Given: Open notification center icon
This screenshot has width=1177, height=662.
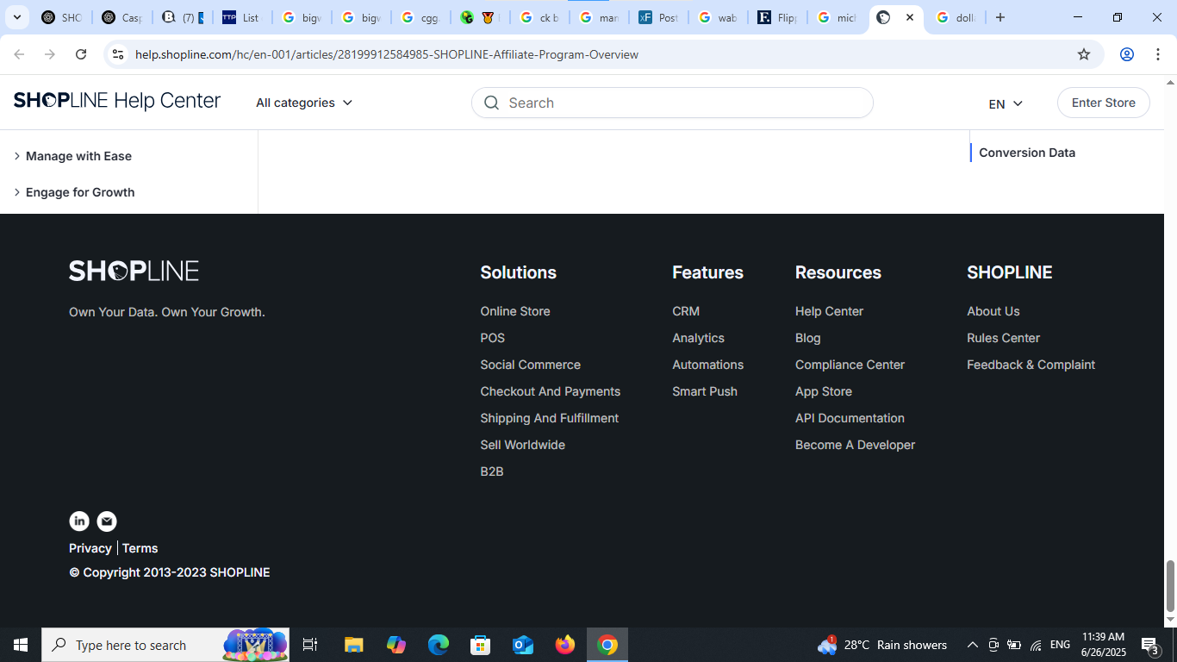Looking at the screenshot, I should click(x=1149, y=645).
